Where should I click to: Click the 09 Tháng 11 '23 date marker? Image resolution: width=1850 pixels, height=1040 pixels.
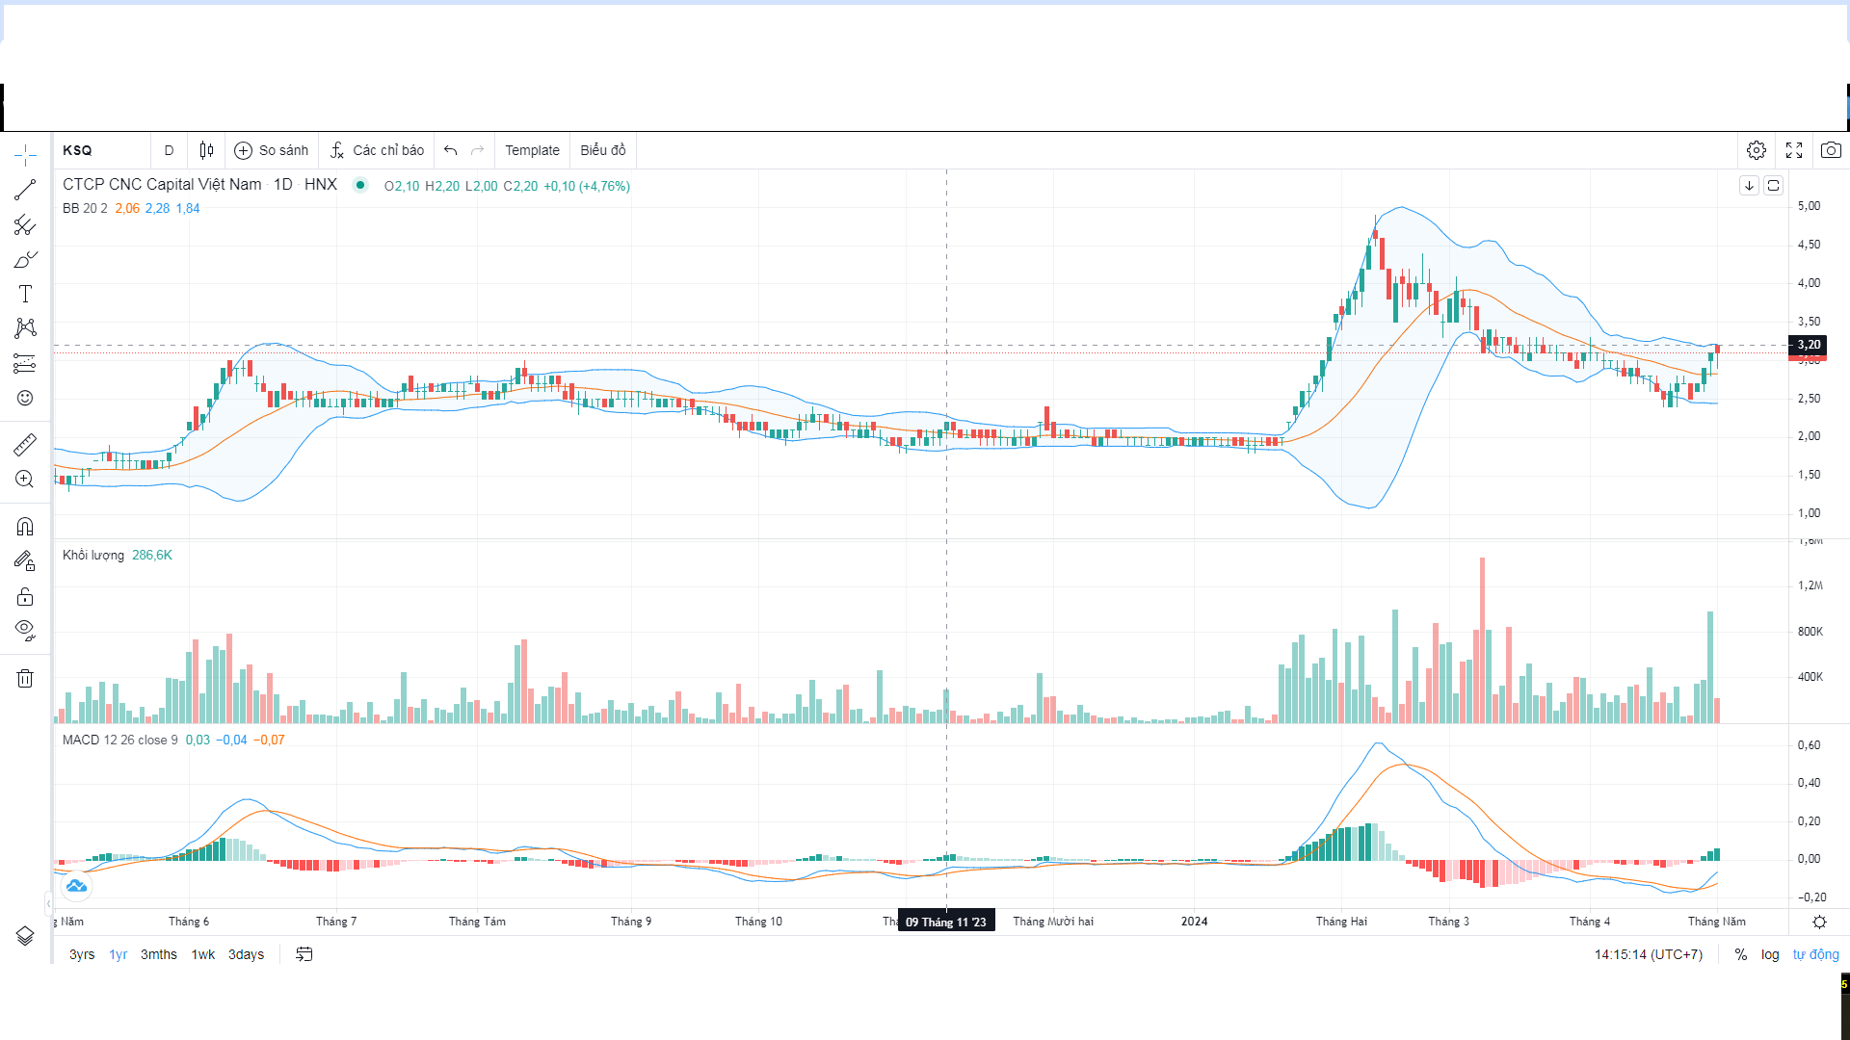pos(945,922)
